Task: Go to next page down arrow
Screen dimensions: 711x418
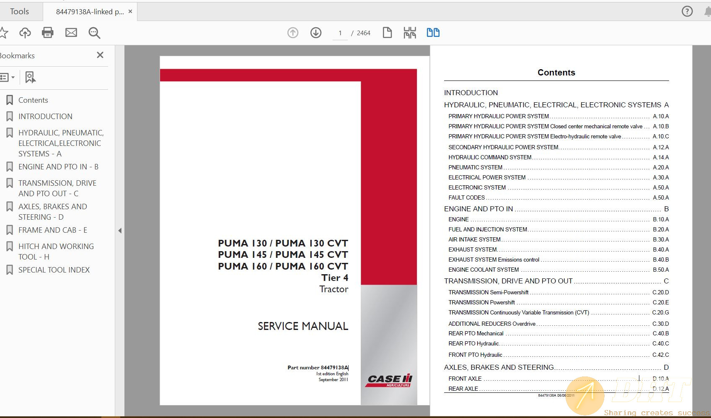Action: tap(316, 33)
